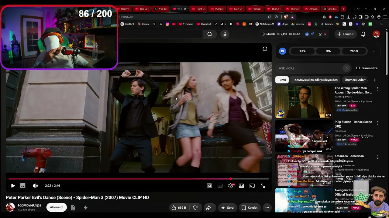Subscribe using the Abone ol button
389x218 pixels.
(57, 207)
